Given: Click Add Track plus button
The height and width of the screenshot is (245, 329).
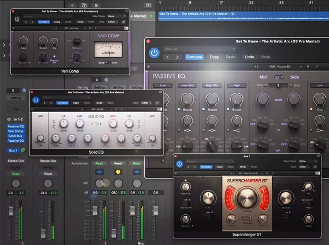Looking at the screenshot, I should (72, 5).
